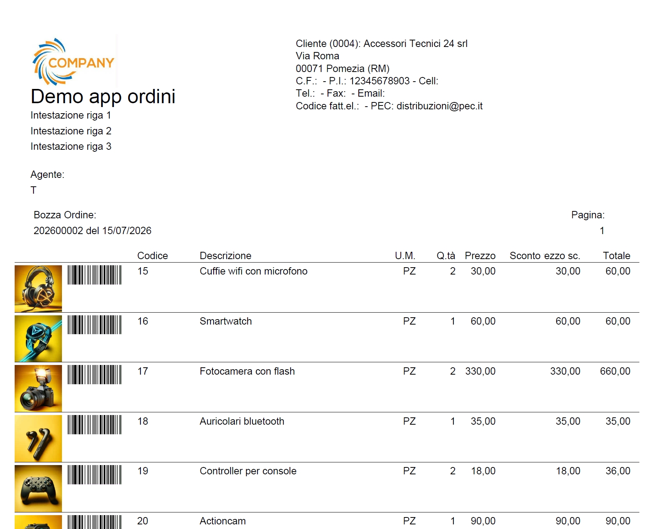The height and width of the screenshot is (529, 654).
Task: Click barcode in Auricolari bluetooth row
Action: coord(95,425)
